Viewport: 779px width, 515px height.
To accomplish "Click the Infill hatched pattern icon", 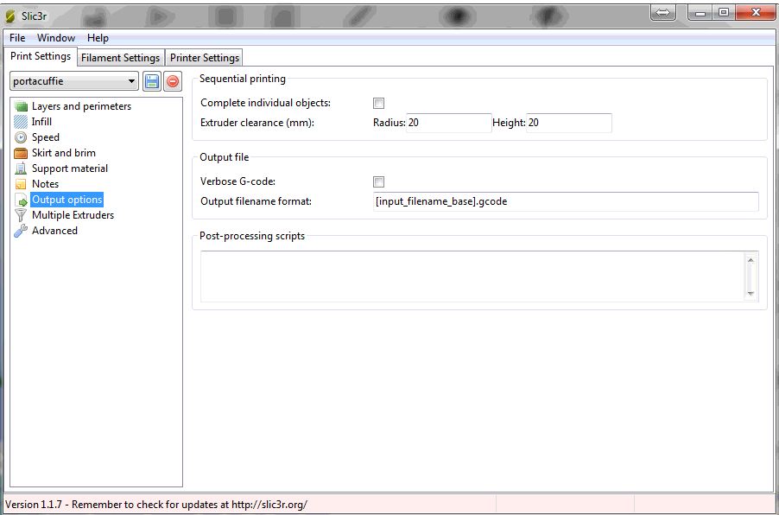I will [21, 122].
